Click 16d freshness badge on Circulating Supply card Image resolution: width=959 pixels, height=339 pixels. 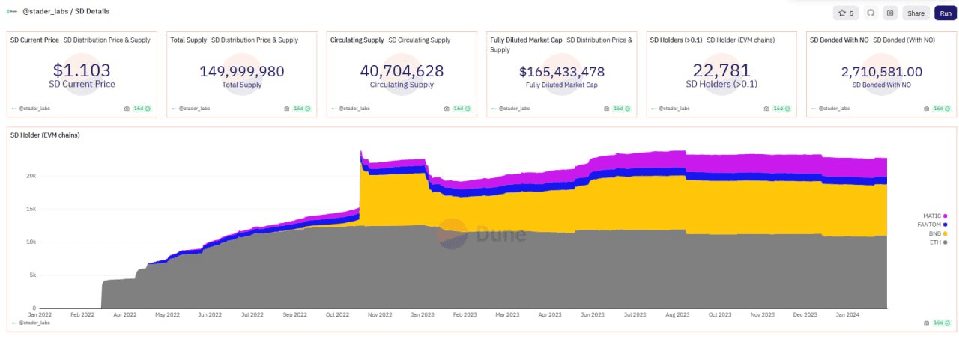(462, 109)
